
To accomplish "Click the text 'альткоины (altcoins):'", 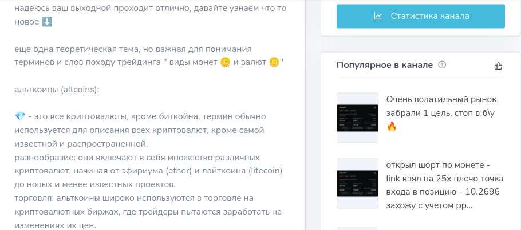I will 57,90.
